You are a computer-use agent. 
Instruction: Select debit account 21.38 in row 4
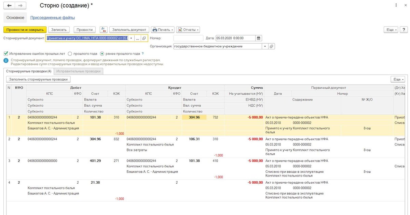click(95, 183)
